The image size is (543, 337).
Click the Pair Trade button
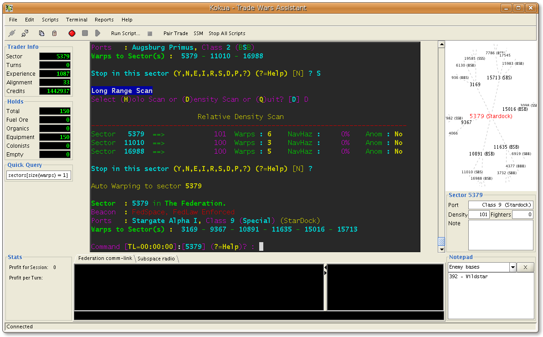coord(175,33)
